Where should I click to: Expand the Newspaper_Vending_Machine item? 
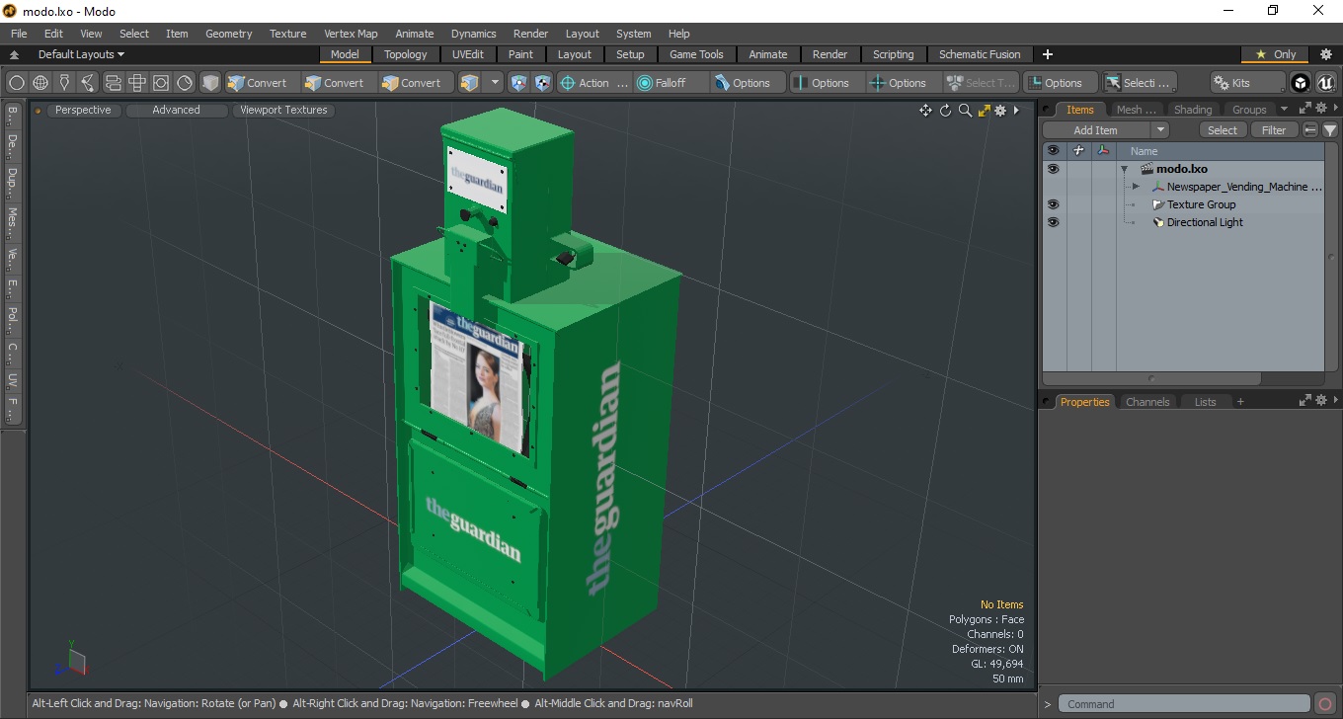tap(1136, 187)
